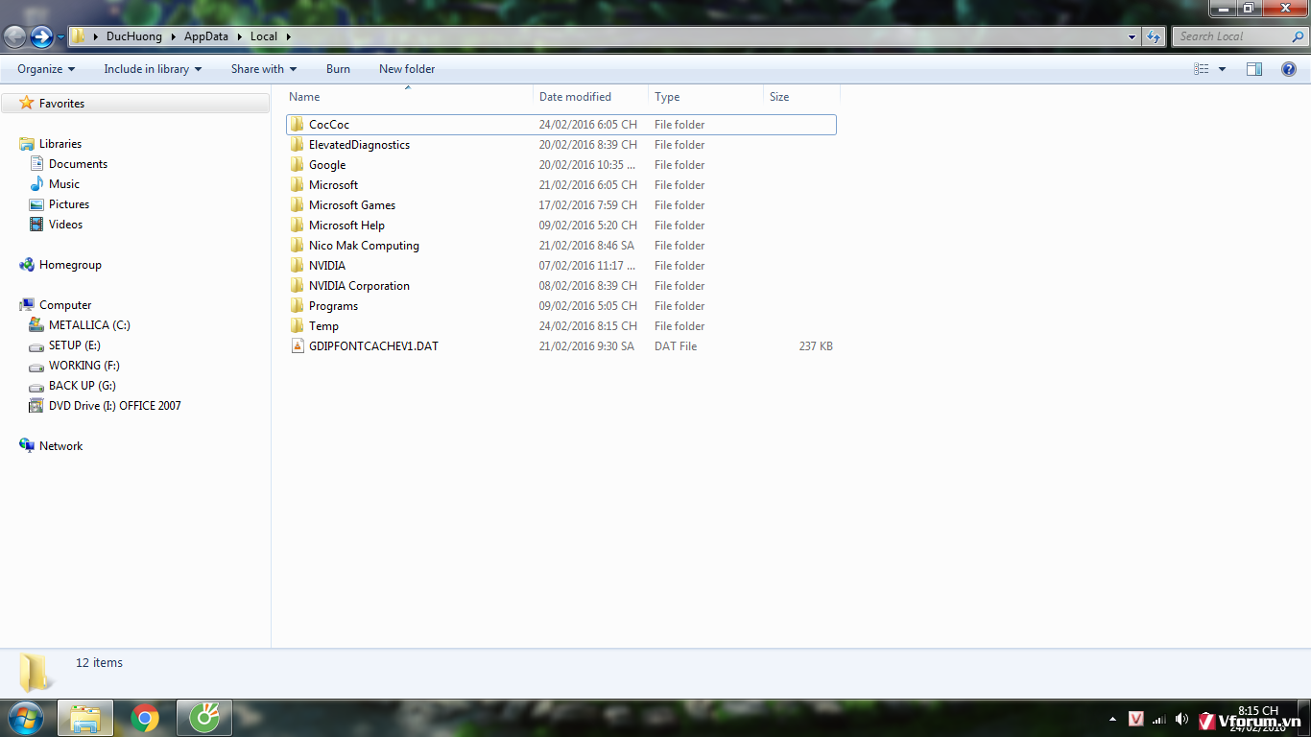The width and height of the screenshot is (1311, 737).
Task: Open the SETUP (E:) drive
Action: [75, 345]
